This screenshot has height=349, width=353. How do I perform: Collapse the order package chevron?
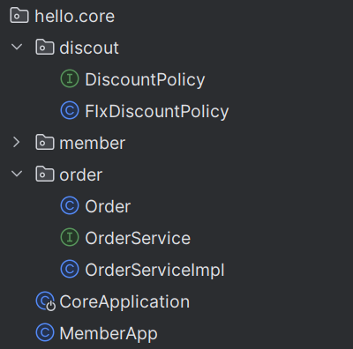(x=17, y=174)
